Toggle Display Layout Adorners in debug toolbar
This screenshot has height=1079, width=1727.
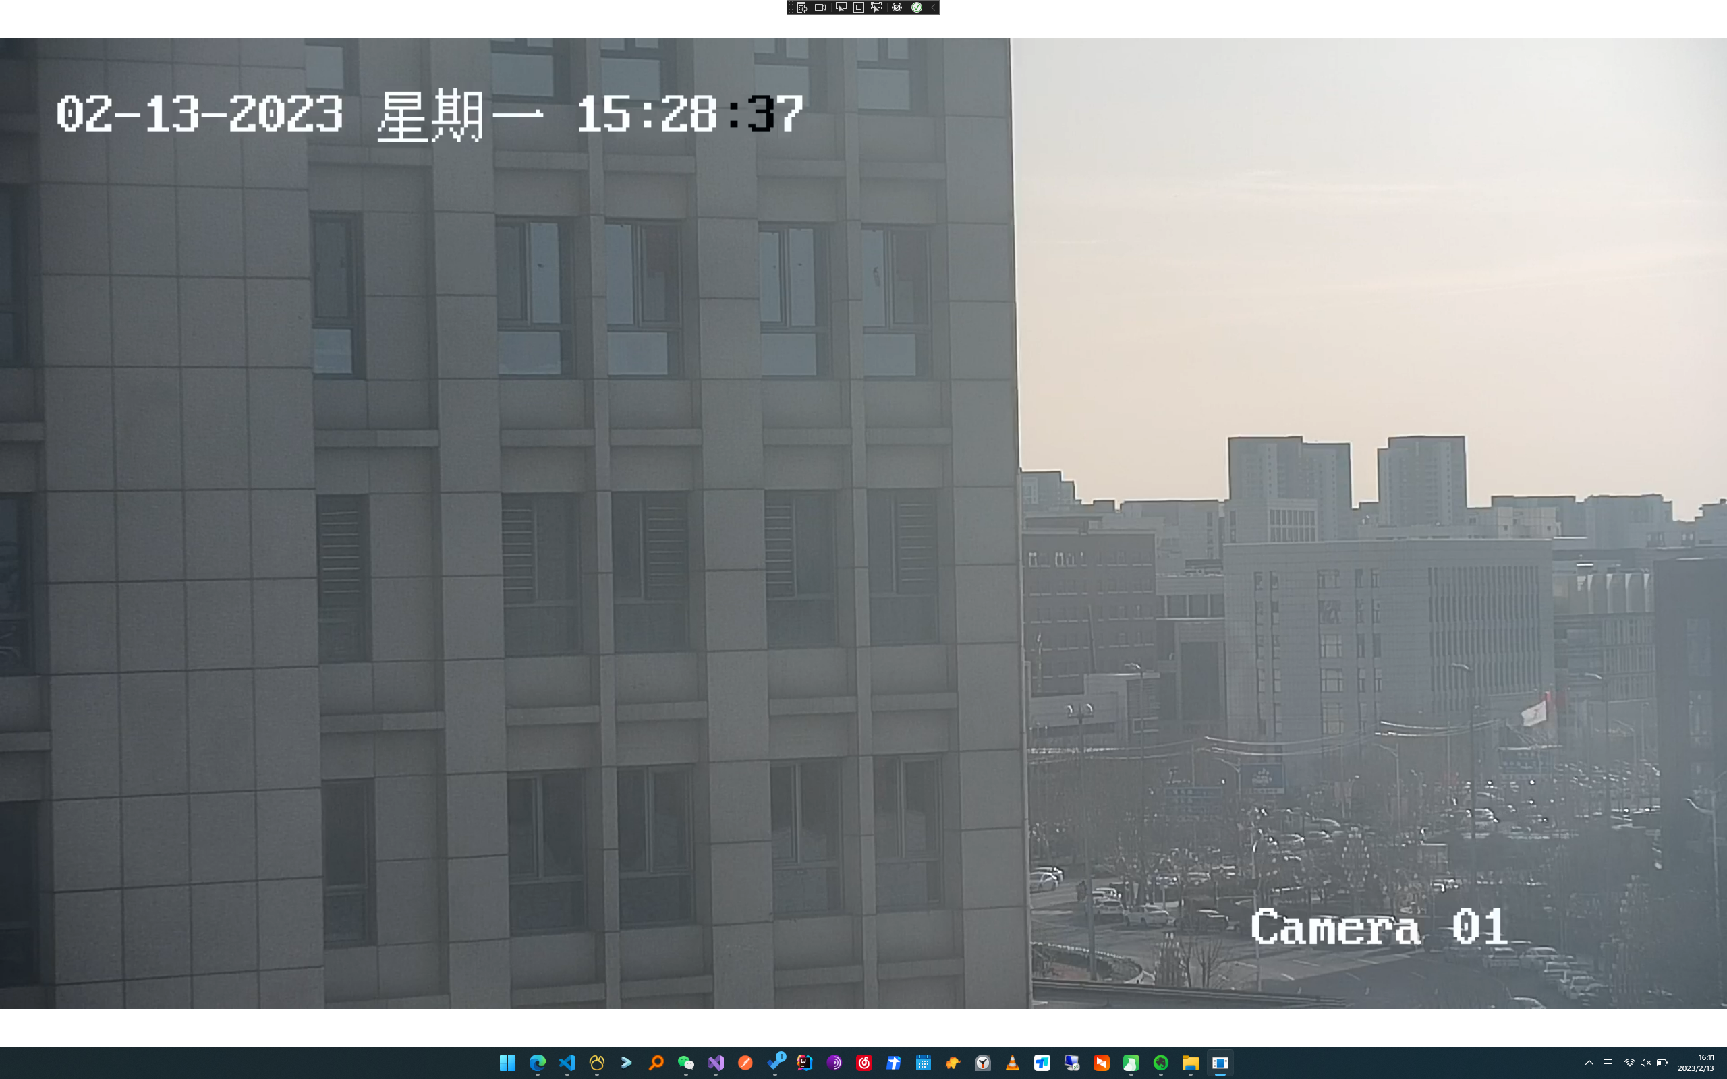(x=859, y=7)
